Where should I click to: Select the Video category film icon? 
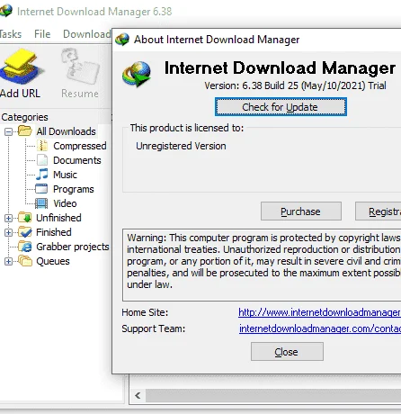point(41,203)
